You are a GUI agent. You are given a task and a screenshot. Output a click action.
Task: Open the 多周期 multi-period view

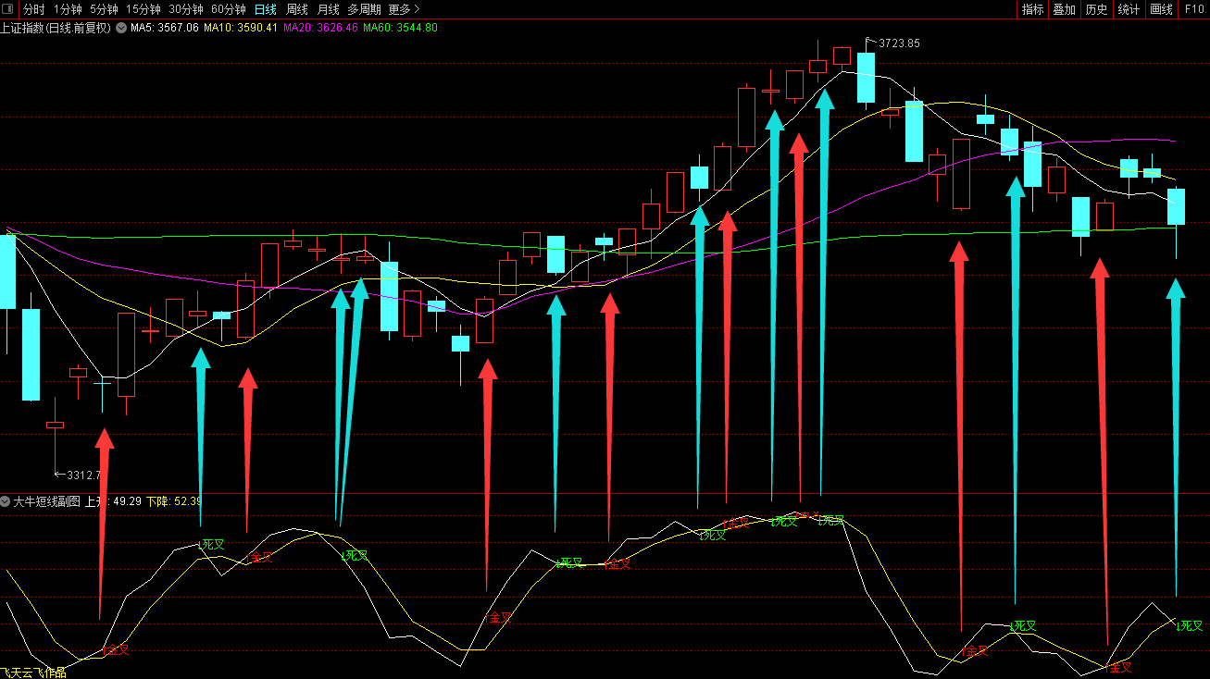click(x=365, y=9)
